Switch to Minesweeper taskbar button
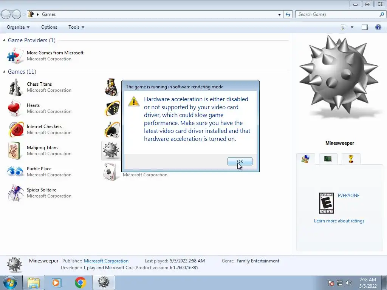Image resolution: width=387 pixels, height=290 pixels. (x=104, y=282)
